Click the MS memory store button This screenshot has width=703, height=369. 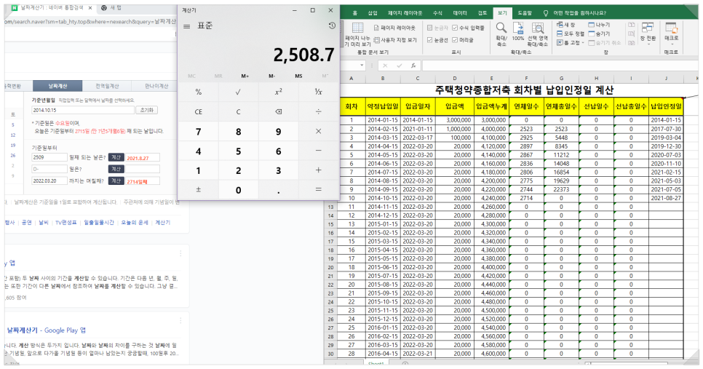click(298, 76)
